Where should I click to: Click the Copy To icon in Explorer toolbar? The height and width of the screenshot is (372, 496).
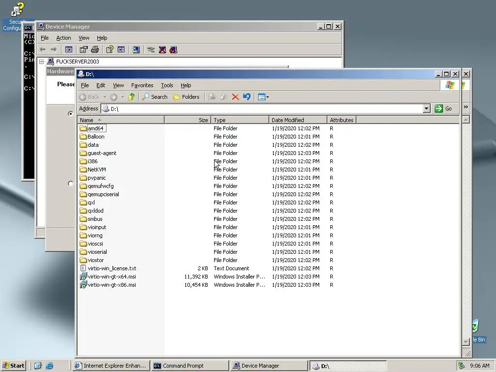coord(224,97)
